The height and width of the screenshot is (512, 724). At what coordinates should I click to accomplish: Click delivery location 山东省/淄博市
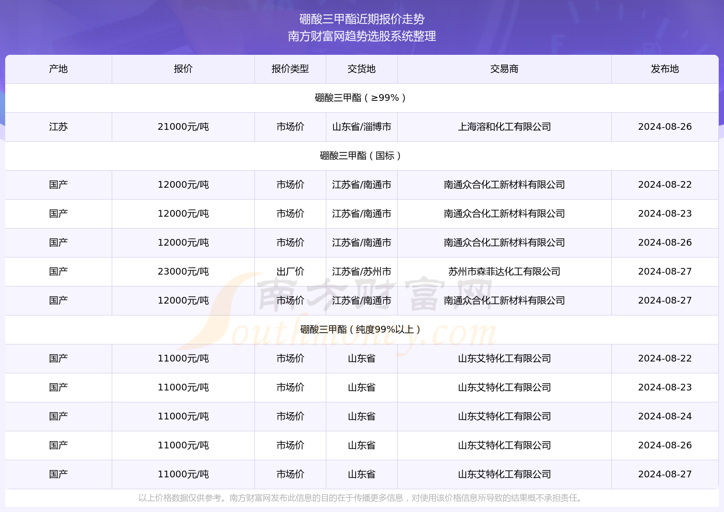coord(361,127)
